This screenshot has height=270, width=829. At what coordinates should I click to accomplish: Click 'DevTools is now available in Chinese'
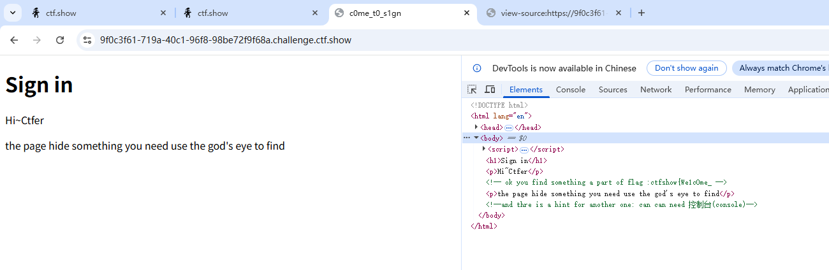[564, 68]
